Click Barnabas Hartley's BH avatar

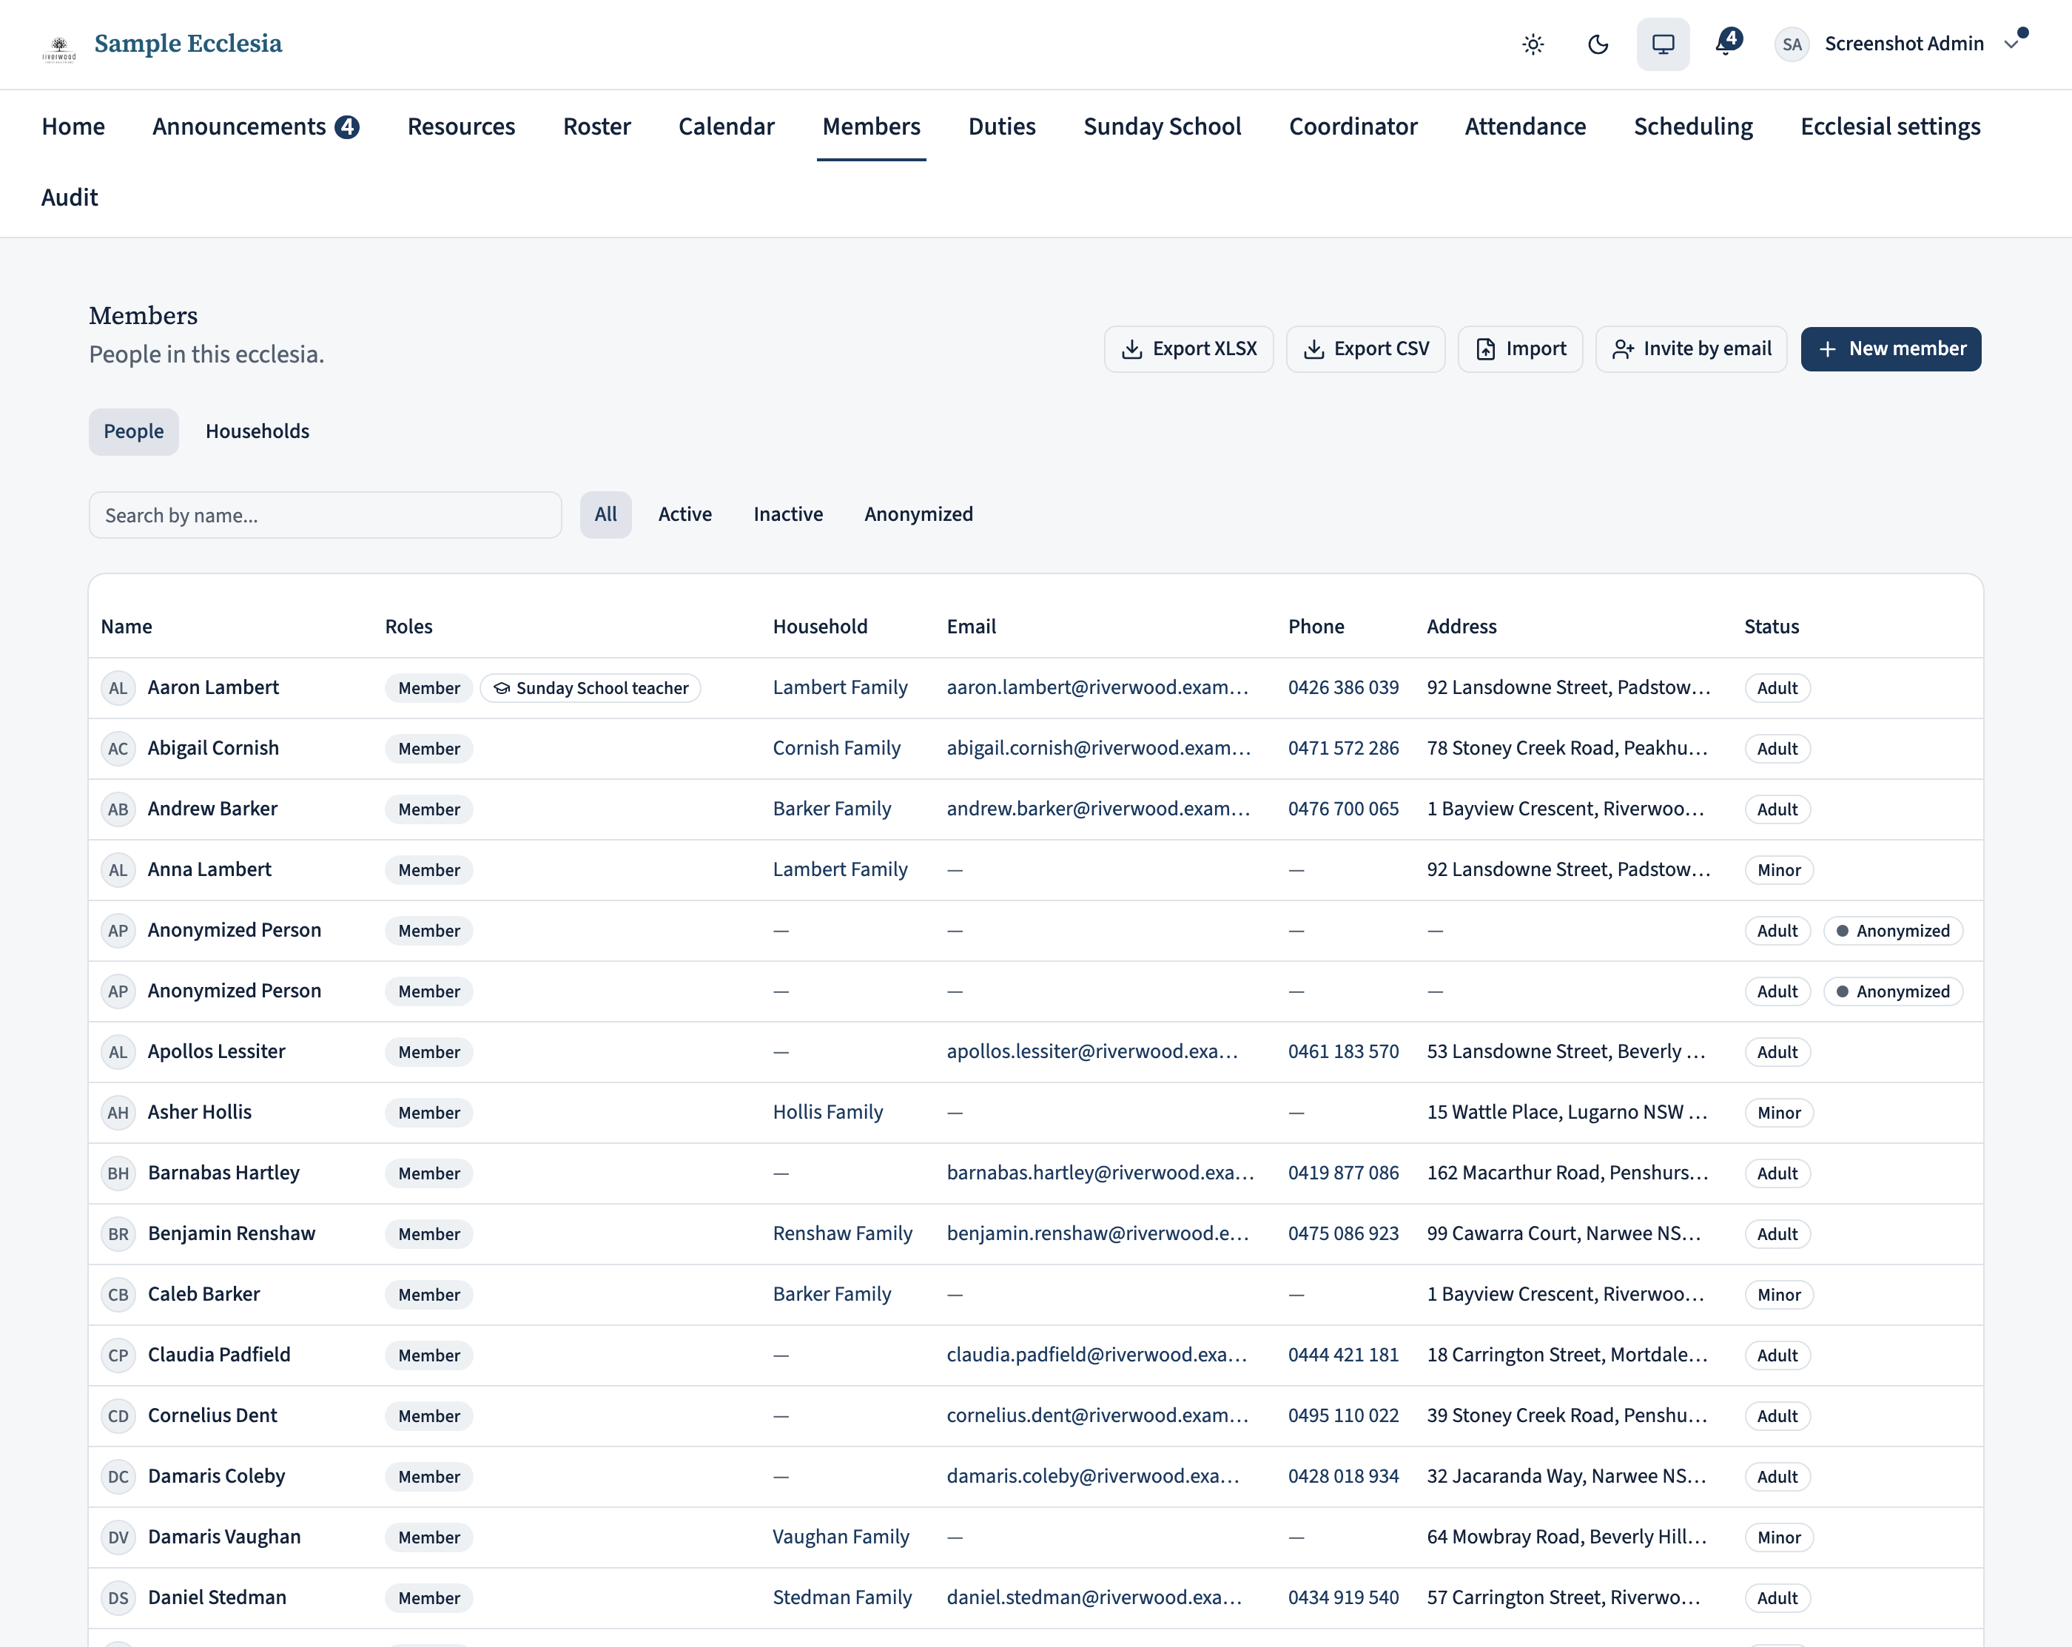click(x=118, y=1173)
